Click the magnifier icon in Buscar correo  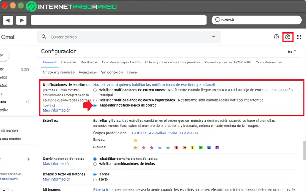pos(44,37)
